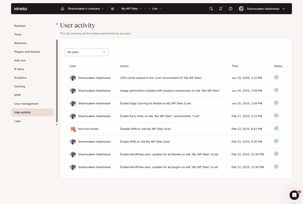The width and height of the screenshot is (303, 204).
Task: Open notifications bell
Action: coord(220,9)
